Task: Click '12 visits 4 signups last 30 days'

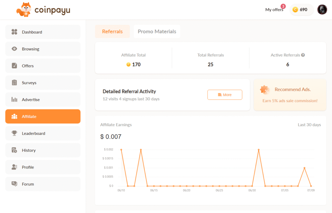Action: pyautogui.click(x=131, y=99)
